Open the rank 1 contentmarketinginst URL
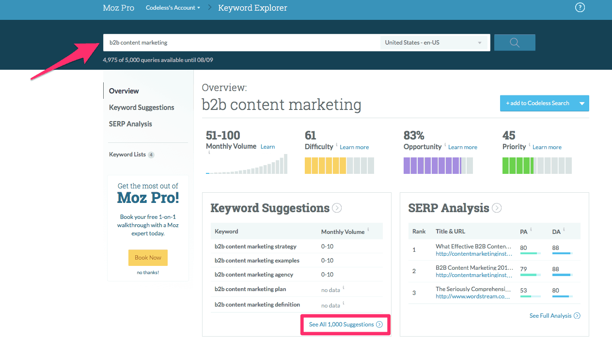 [x=474, y=254]
